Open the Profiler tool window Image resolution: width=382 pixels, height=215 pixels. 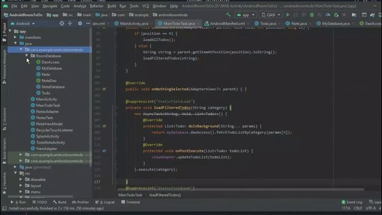pos(81,202)
